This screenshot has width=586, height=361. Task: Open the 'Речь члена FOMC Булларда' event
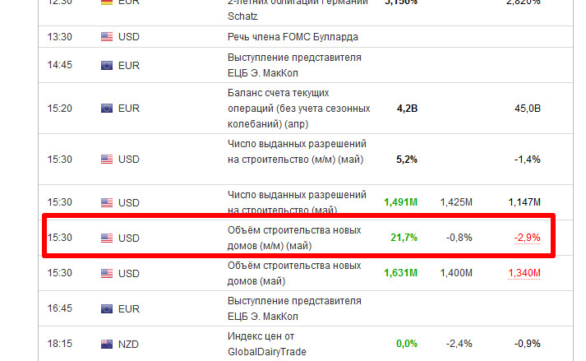tap(292, 37)
